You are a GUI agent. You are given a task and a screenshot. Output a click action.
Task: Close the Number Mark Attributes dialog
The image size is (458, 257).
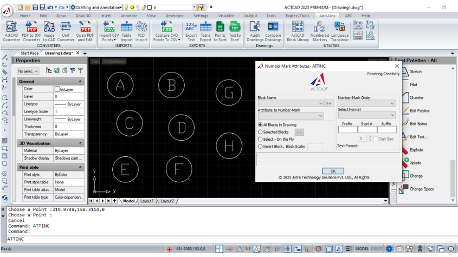397,66
